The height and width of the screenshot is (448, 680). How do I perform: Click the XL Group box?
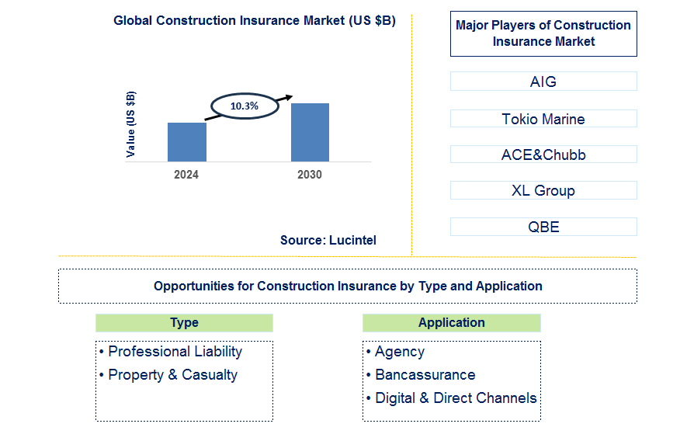[x=543, y=189]
